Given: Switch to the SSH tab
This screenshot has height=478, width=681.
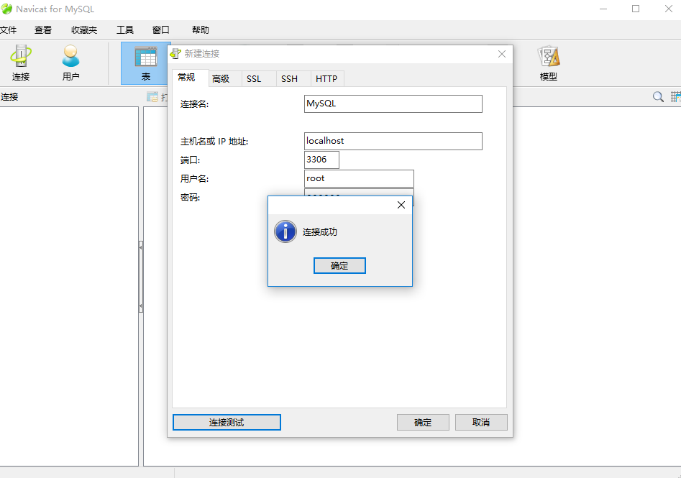Looking at the screenshot, I should pos(292,78).
